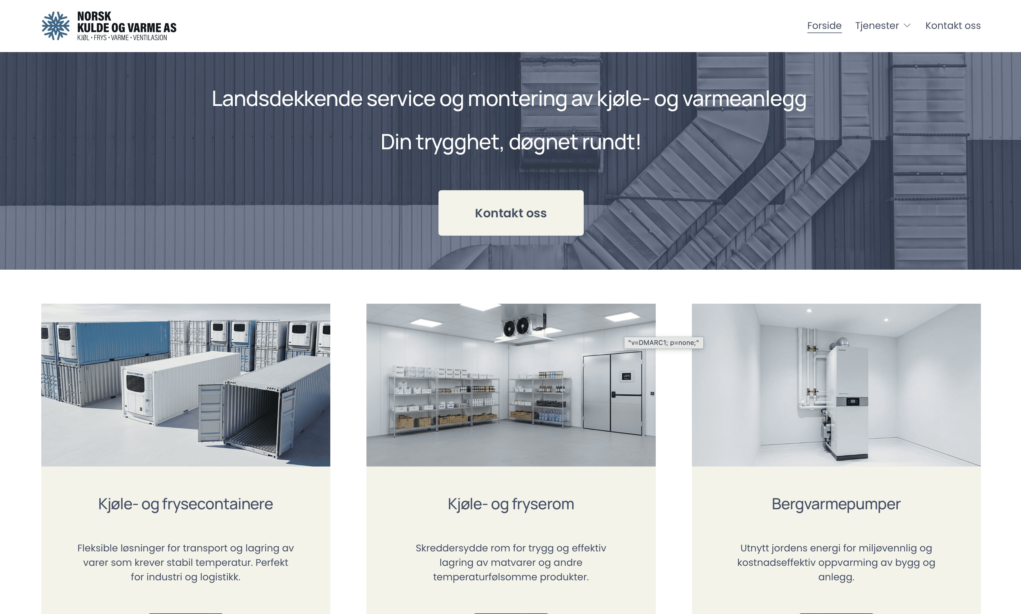Expand the chevron next to Tjenester
Viewport: 1021px width, 614px height.
pos(907,26)
